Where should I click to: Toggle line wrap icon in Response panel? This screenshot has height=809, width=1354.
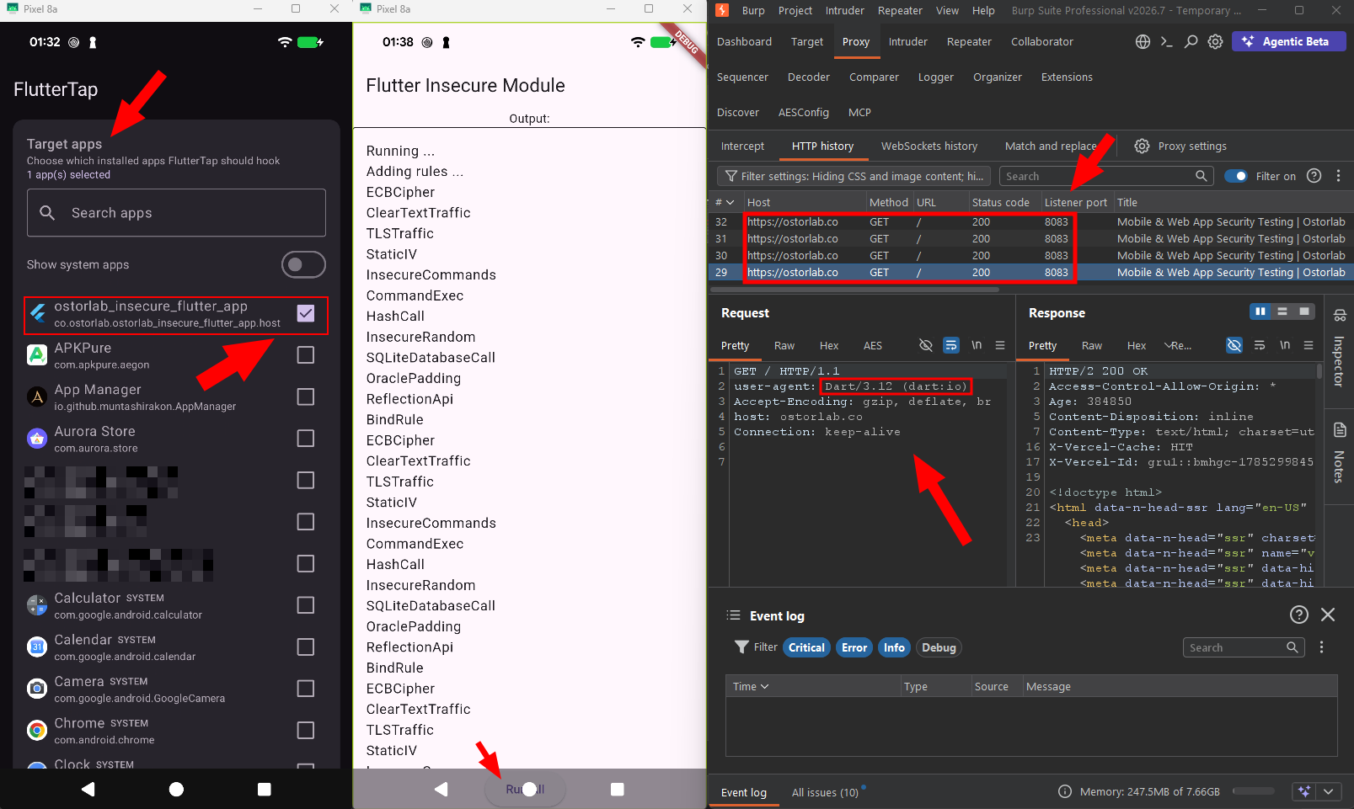point(1260,345)
